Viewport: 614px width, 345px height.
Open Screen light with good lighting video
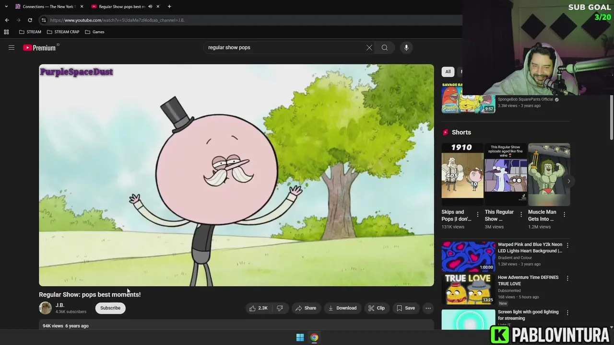tap(528, 315)
